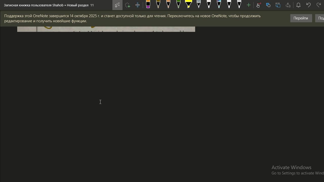
Task: Activate the Insert or Remove Space tool
Action: point(137,5)
